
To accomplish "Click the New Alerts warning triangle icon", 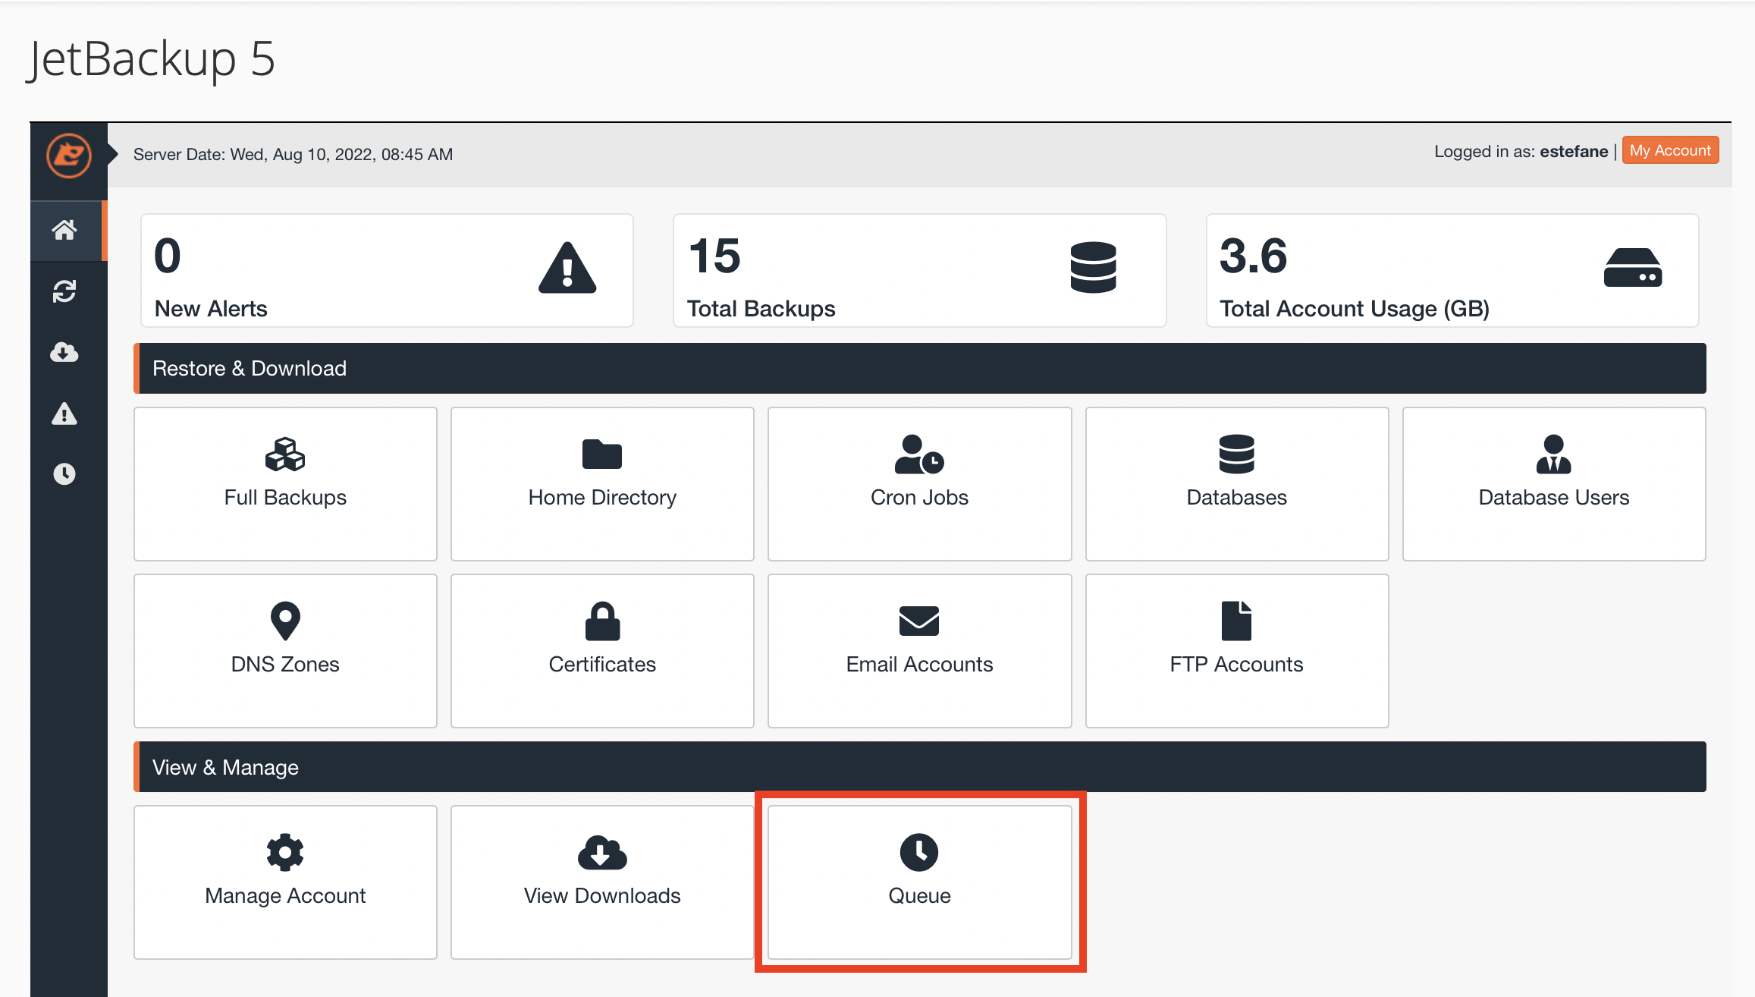I will [567, 268].
